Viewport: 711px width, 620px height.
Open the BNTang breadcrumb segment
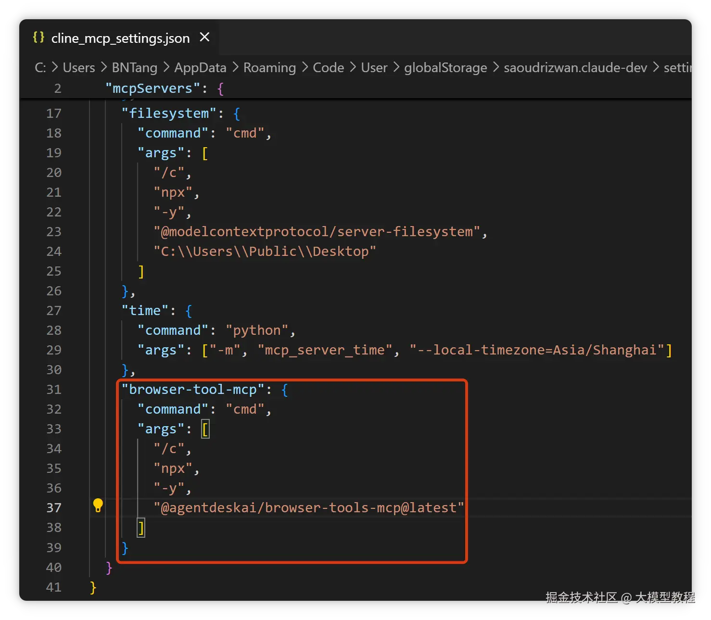coord(135,68)
